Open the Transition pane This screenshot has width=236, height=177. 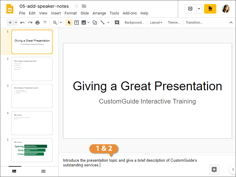click(x=194, y=22)
